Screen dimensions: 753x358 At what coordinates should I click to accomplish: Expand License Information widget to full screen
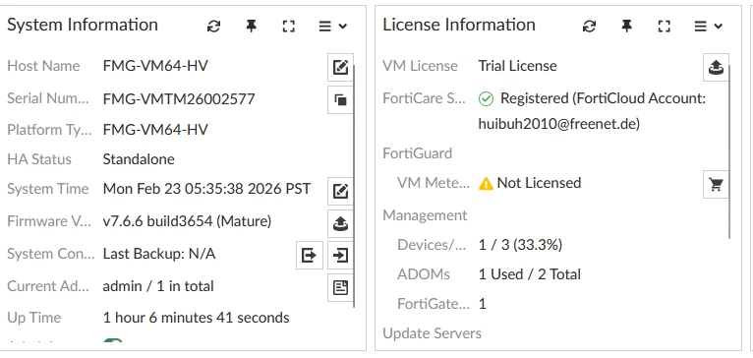tap(665, 26)
